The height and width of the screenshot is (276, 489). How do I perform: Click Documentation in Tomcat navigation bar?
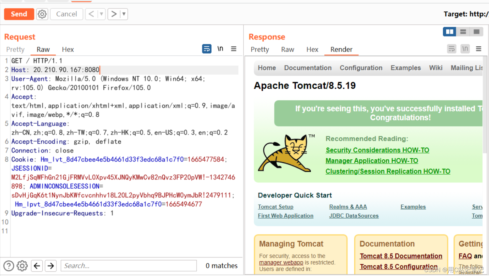tap(308, 68)
